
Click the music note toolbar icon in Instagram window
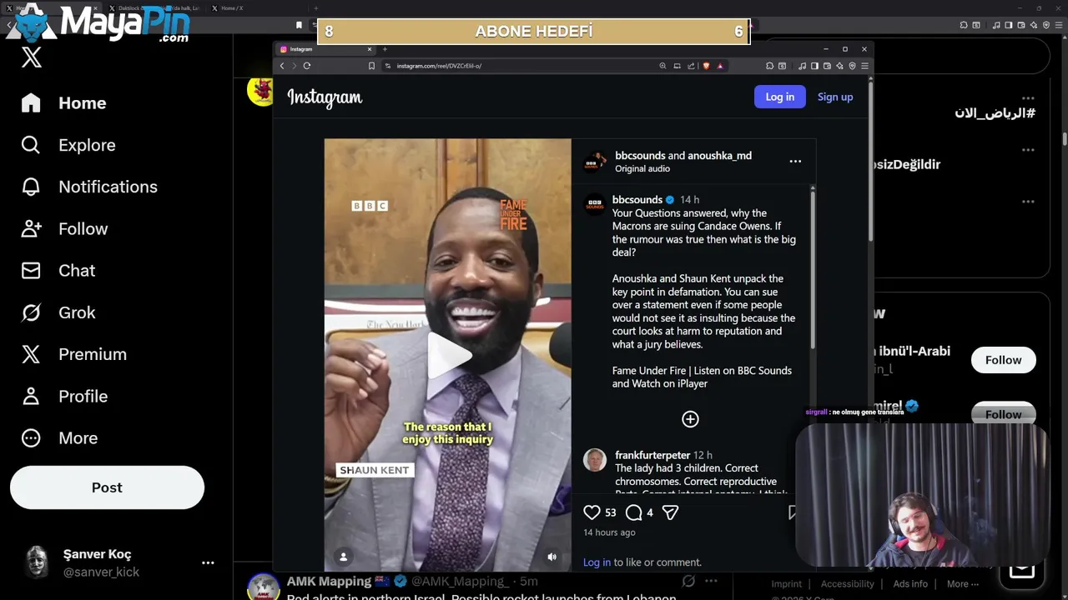[802, 66]
